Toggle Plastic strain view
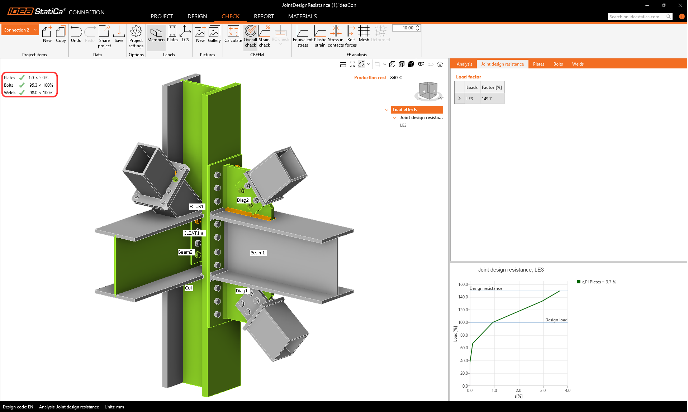This screenshot has width=688, height=412. pyautogui.click(x=320, y=37)
